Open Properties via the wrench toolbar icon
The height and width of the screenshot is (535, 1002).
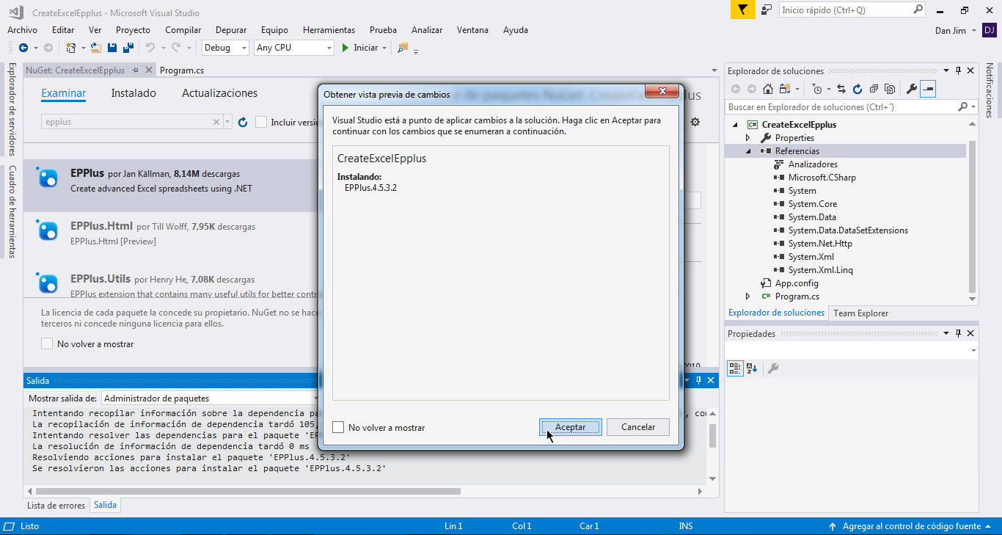point(911,89)
